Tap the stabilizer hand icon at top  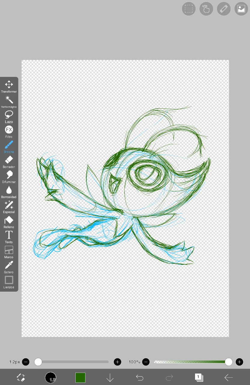(x=206, y=9)
